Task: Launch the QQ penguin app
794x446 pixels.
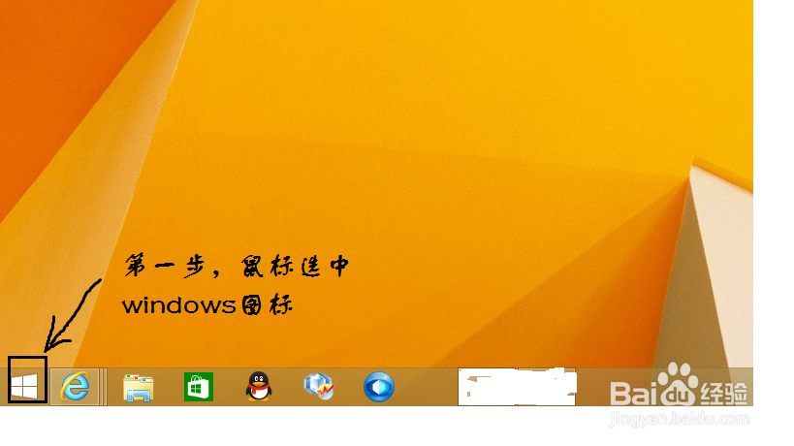Action: (259, 387)
